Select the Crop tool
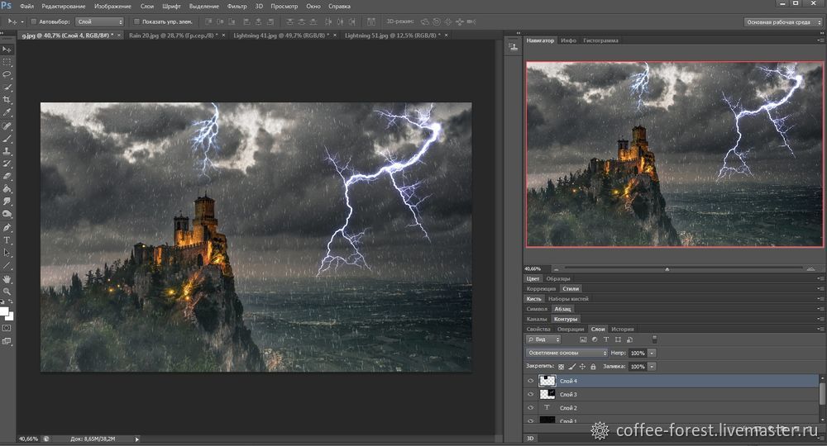 pyautogui.click(x=7, y=99)
